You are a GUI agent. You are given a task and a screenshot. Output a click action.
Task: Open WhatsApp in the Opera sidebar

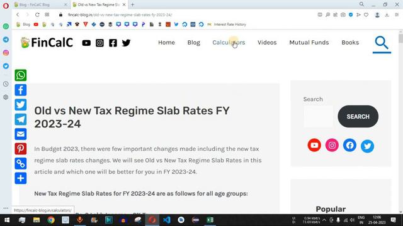[6, 26]
